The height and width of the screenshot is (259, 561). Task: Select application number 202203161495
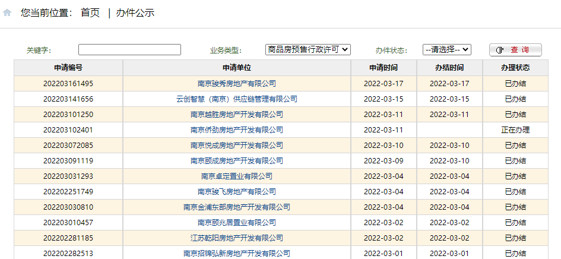pyautogui.click(x=68, y=84)
